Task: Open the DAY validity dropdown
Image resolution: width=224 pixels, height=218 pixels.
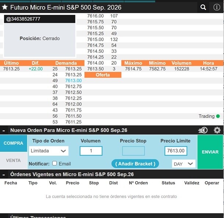Action: point(184,164)
